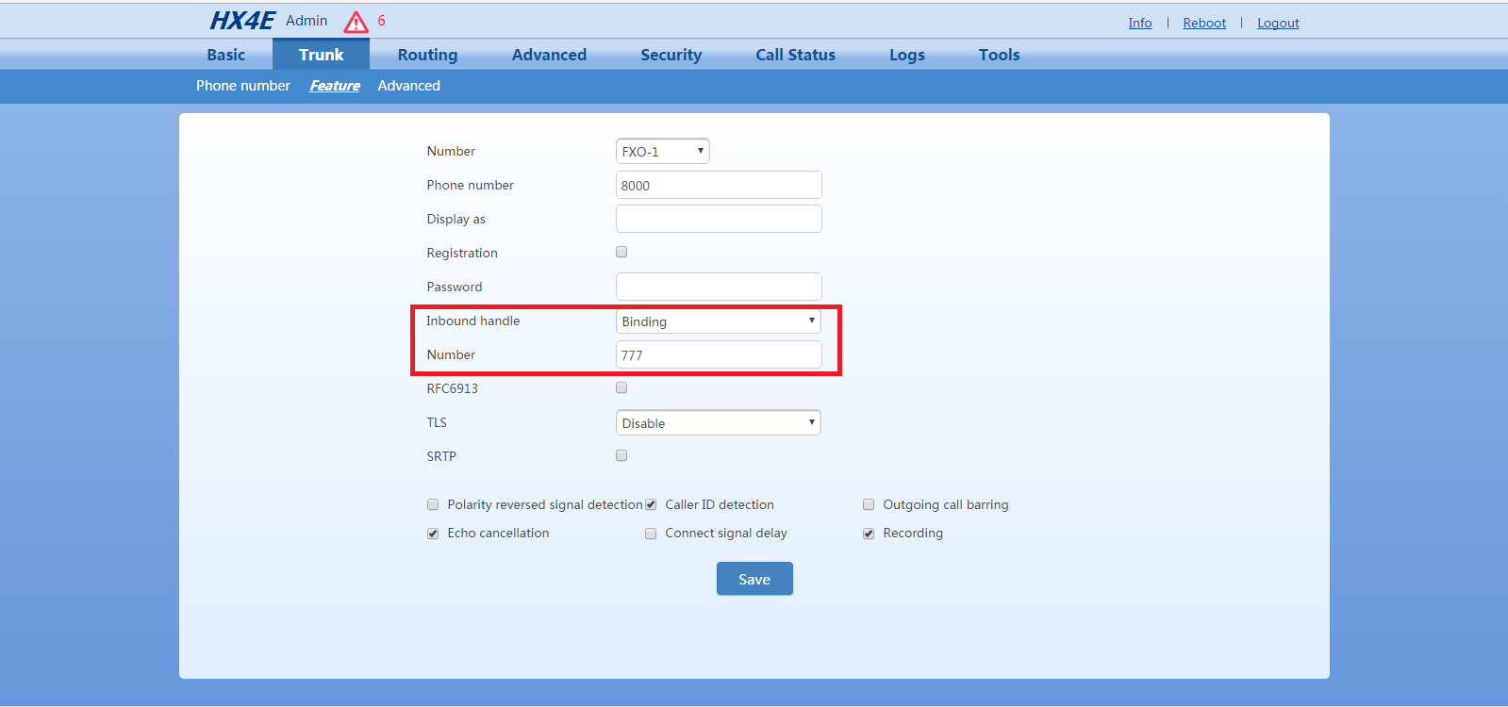Go to the Call Status tab
Screen dimensions: 1508x707
tap(795, 55)
